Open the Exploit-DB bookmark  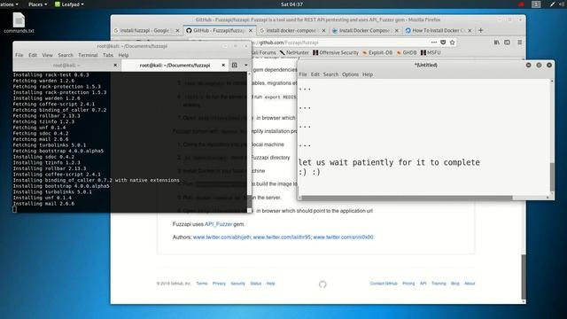click(x=377, y=53)
